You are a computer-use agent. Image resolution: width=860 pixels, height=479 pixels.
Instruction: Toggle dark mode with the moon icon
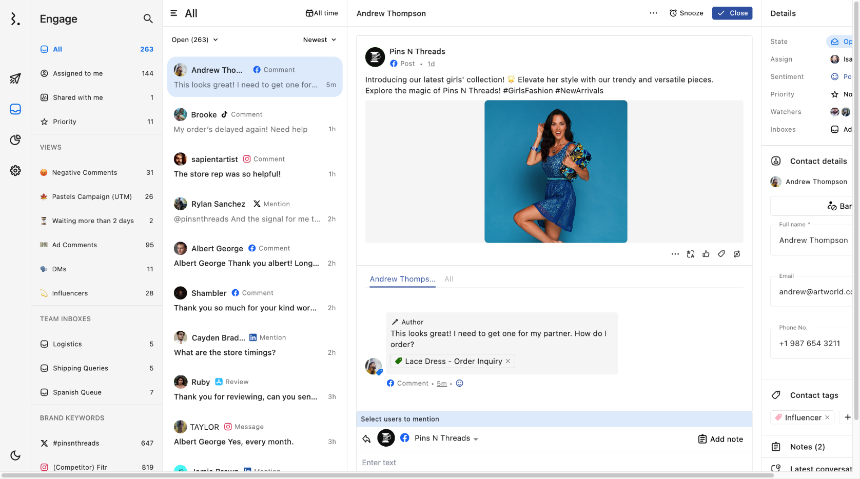point(15,455)
